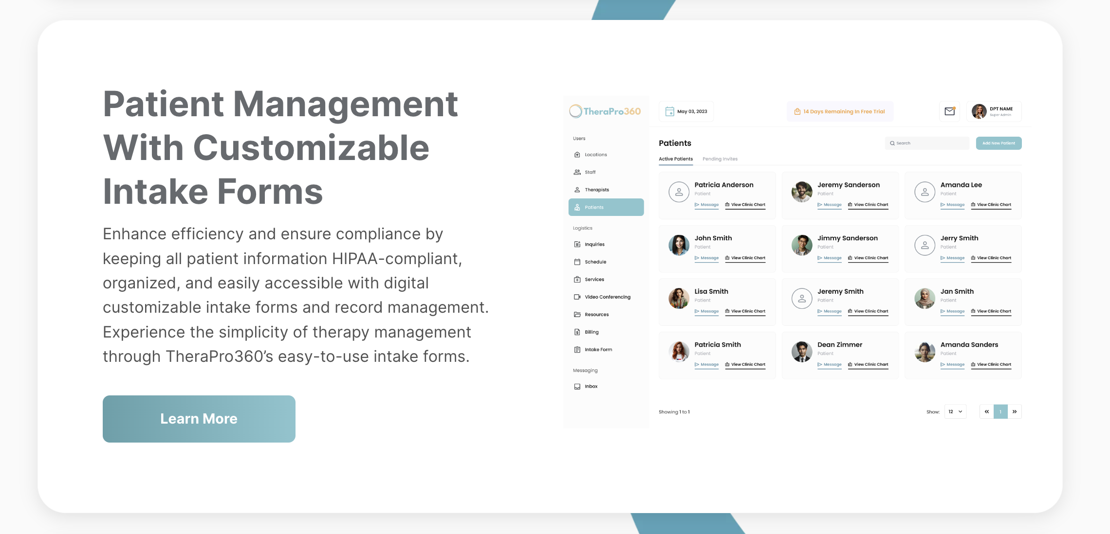Image resolution: width=1110 pixels, height=534 pixels.
Task: Click John Smith's profile photo thumbnail
Action: click(679, 245)
